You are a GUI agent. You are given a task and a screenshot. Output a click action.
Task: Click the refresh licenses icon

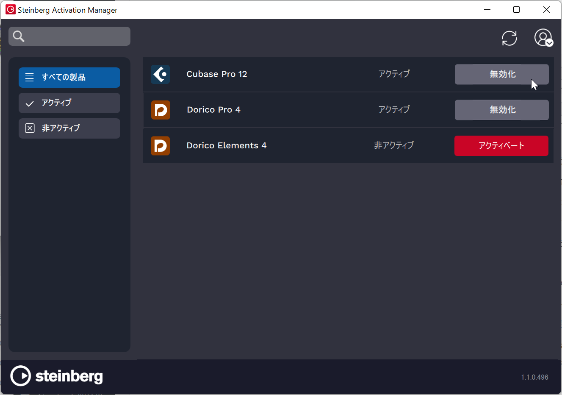509,38
